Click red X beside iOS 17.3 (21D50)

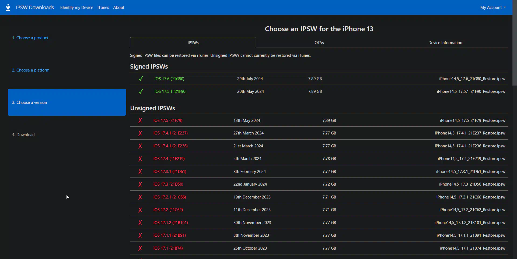point(140,184)
